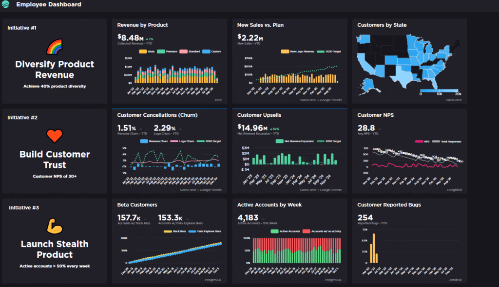This screenshot has width=499, height=287.
Task: Open the Beta Customers widget title
Action: coord(137,205)
